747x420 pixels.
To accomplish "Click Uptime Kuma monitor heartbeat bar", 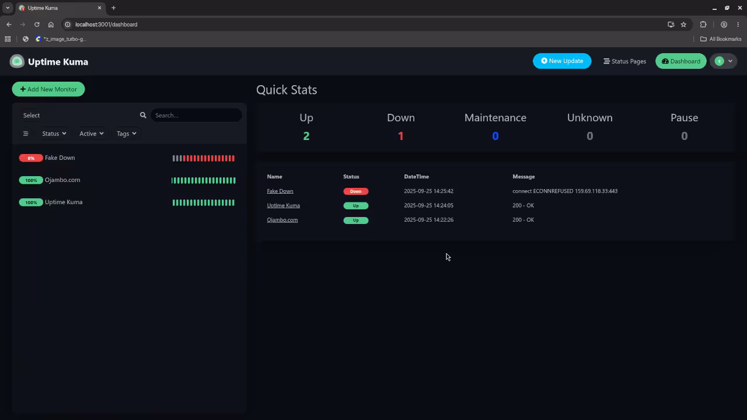I will 204,202.
